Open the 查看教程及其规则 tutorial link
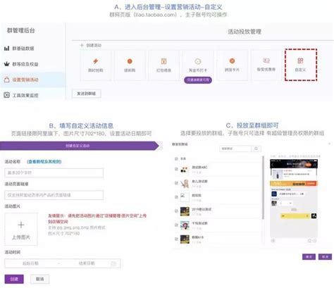Image resolution: width=334 pixels, height=288 pixels. tap(44, 161)
